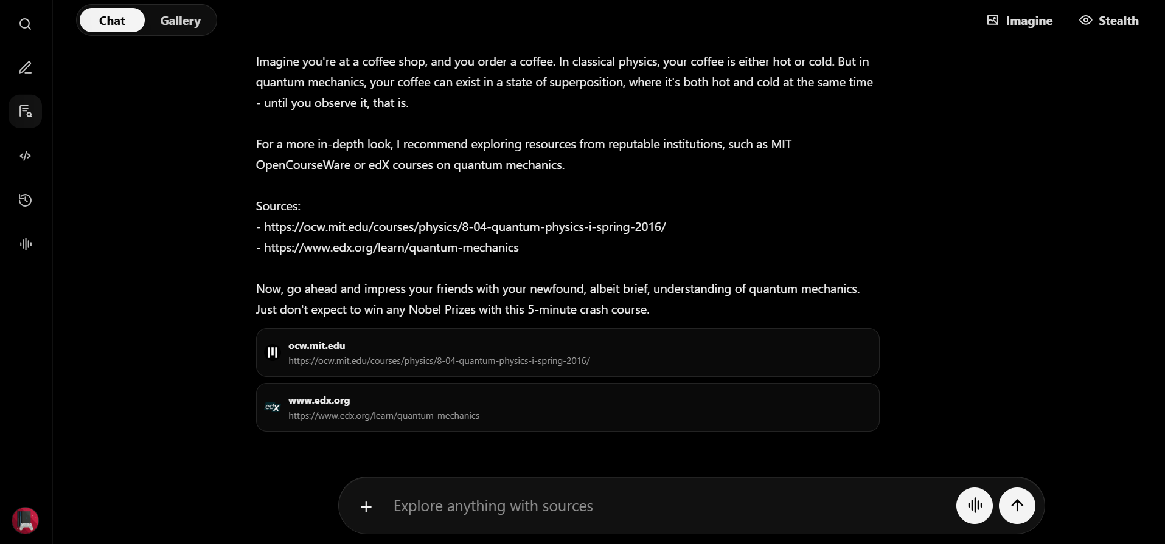Screen dimensions: 1165x544
Task: Open voice mode icon in sidebar
Action: click(25, 244)
